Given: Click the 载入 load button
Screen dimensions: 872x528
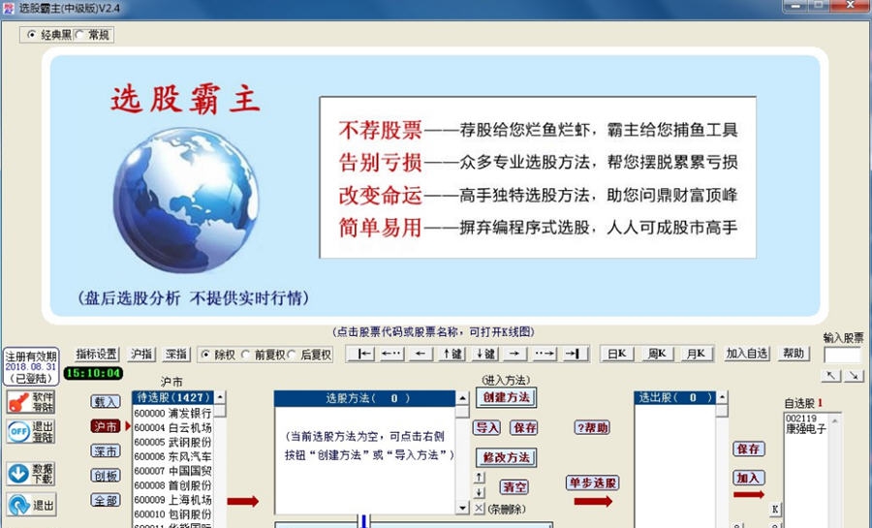Looking at the screenshot, I should pyautogui.click(x=106, y=402).
